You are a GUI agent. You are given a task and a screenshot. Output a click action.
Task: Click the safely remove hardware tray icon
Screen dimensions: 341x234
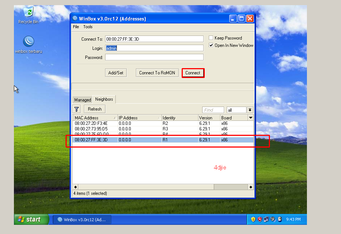click(x=280, y=219)
